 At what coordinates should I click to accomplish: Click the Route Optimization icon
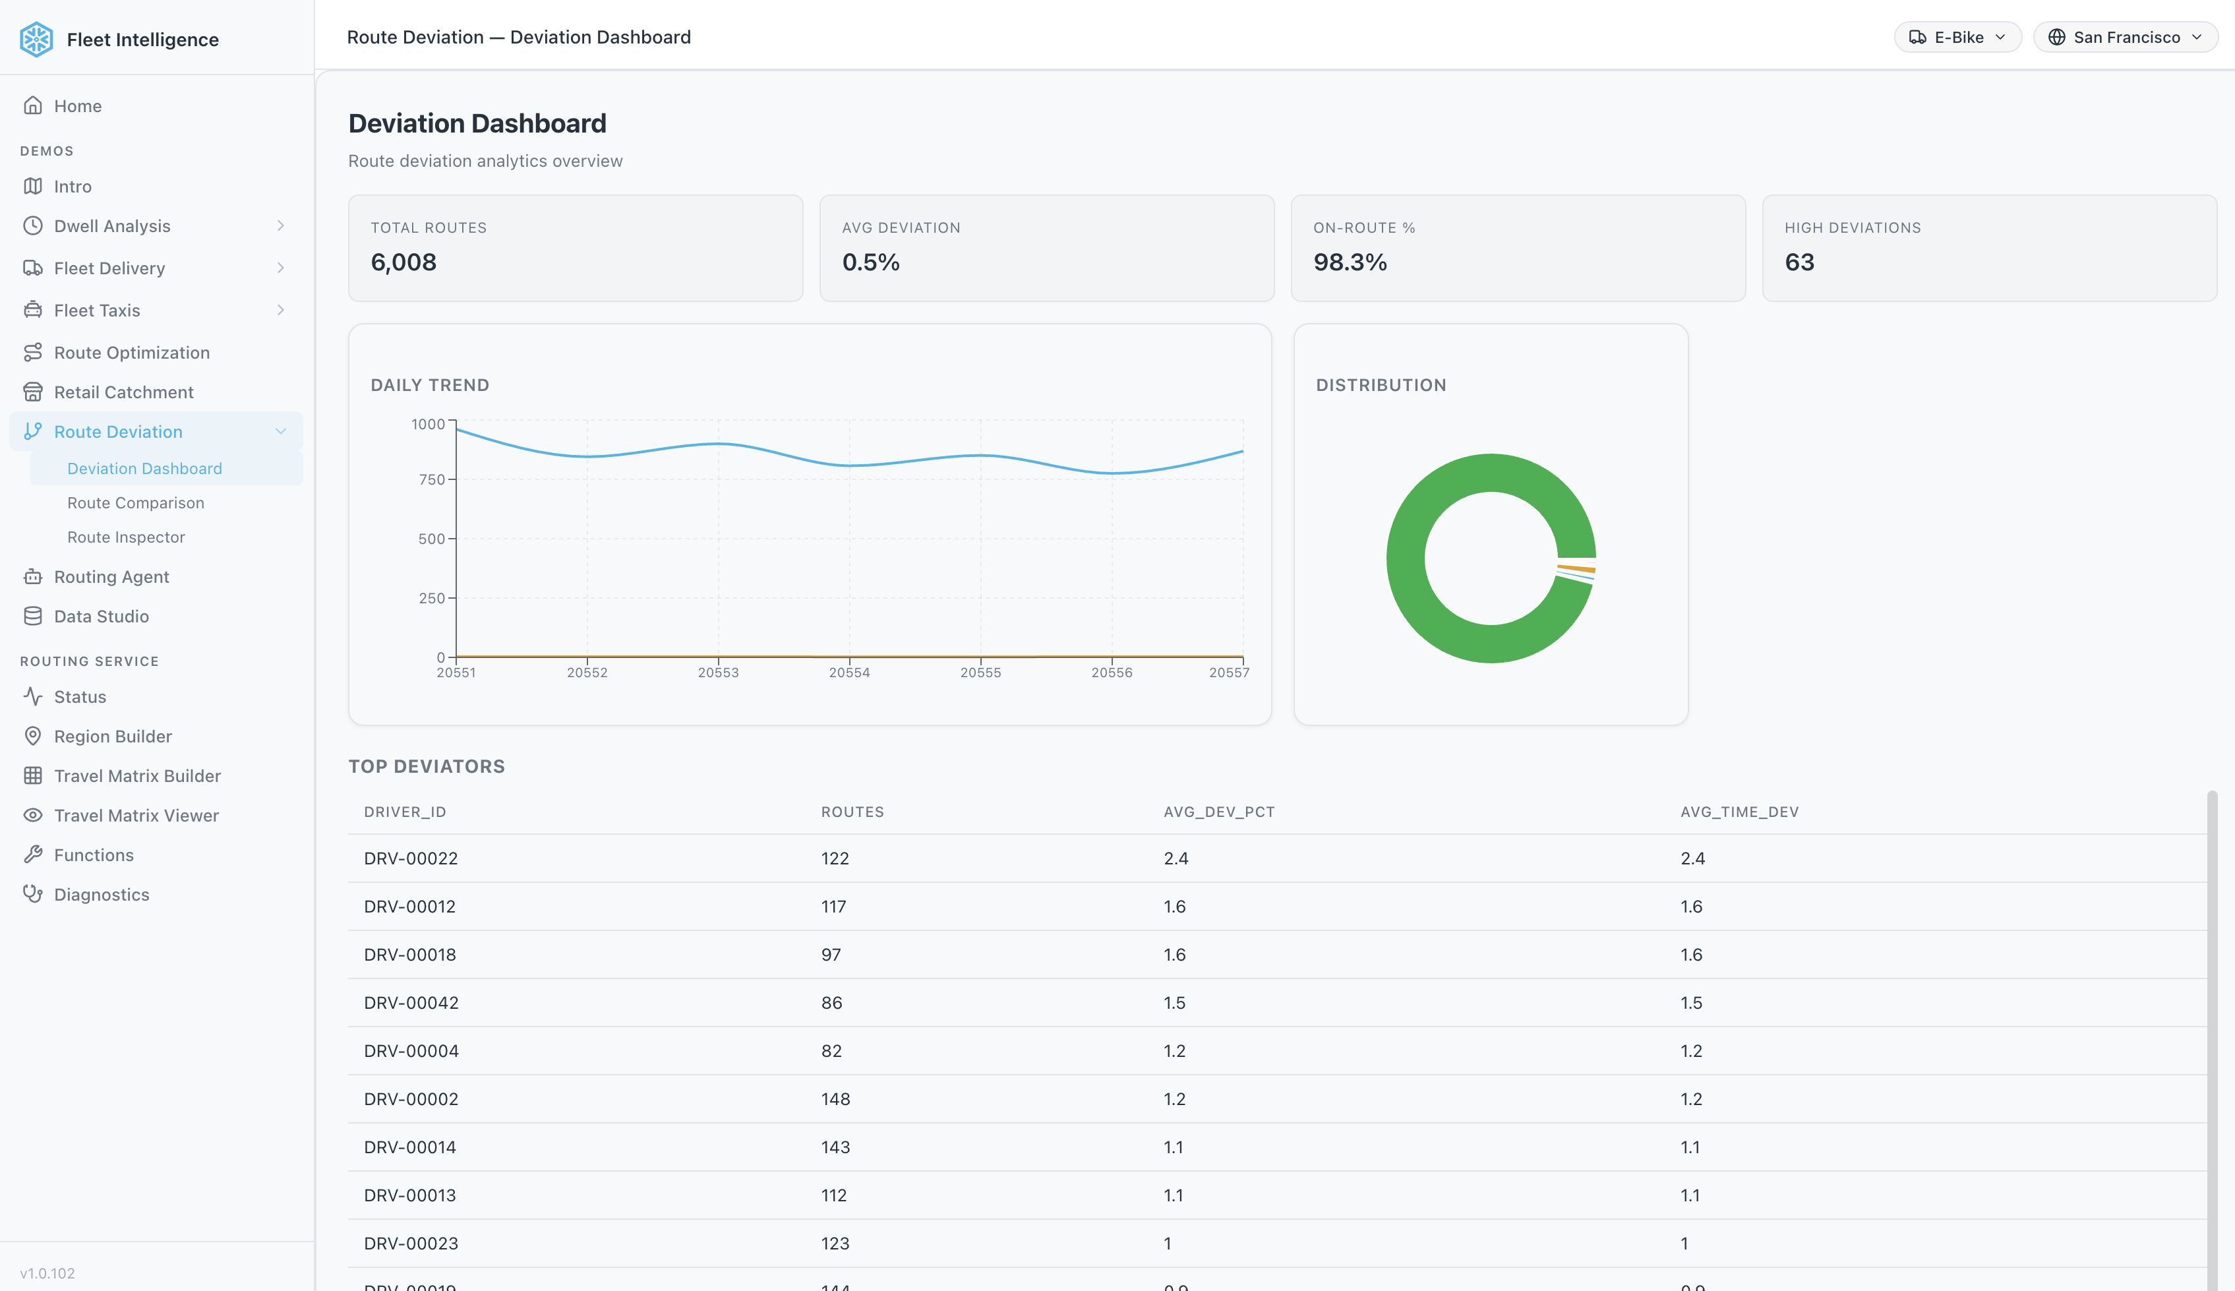pyautogui.click(x=33, y=352)
